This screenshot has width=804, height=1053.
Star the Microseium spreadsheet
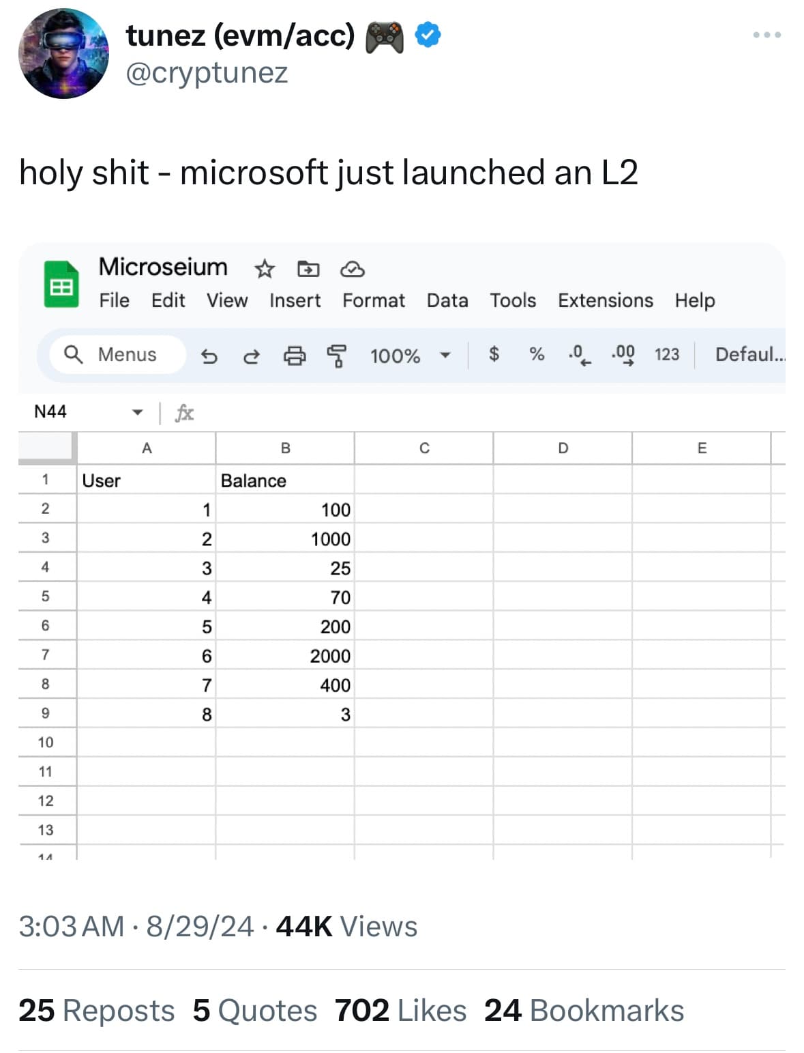point(265,270)
